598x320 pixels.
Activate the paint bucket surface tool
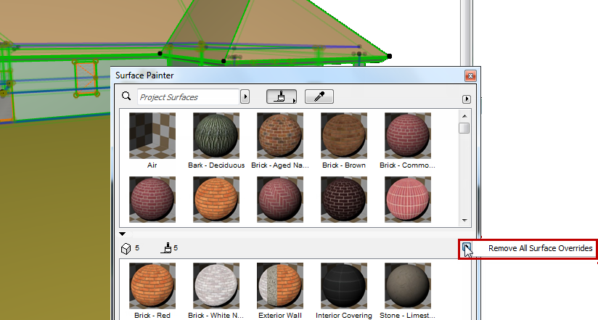point(282,97)
